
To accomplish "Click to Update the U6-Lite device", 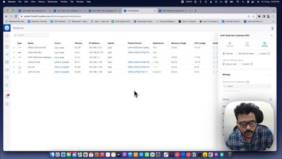I will pos(62,67).
